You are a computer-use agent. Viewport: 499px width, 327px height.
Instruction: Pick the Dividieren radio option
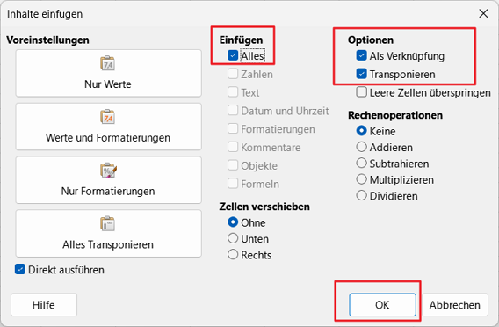click(362, 195)
